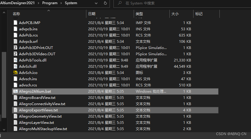251x139 pixels.
Task: Click the Advpcb.xrf text document icon
Action: click(15, 41)
